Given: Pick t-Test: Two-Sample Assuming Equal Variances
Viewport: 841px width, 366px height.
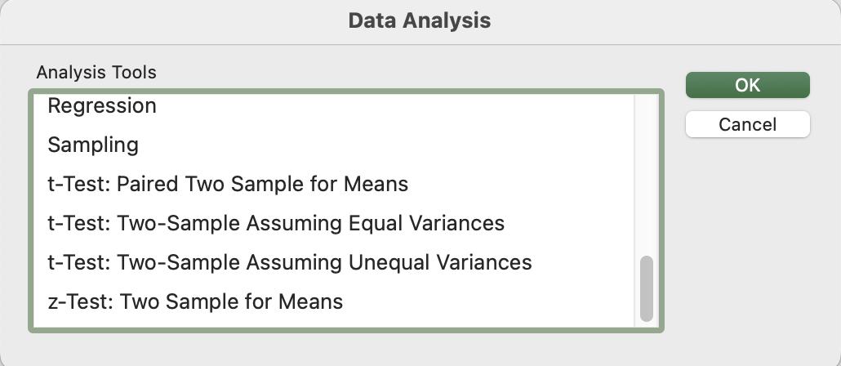Looking at the screenshot, I should (334, 223).
